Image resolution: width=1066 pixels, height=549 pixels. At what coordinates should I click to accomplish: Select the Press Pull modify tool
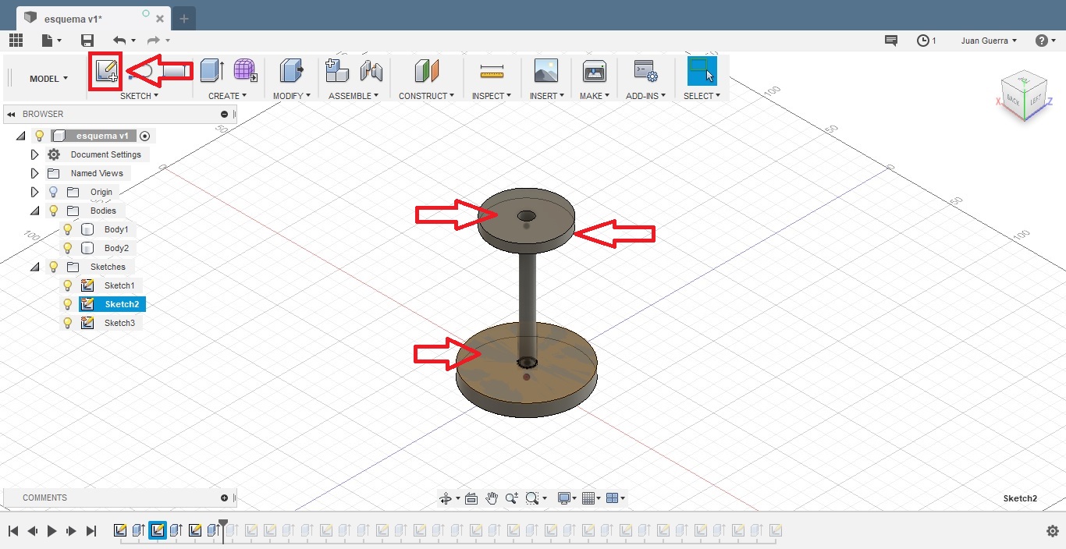click(x=291, y=71)
